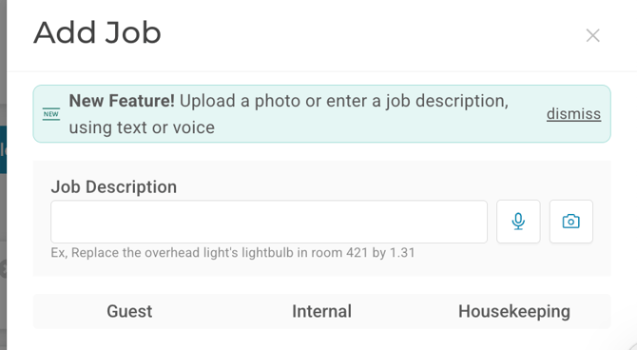Screen dimensions: 637x350
Task: Open the Housekeeping tab
Action: 514,311
